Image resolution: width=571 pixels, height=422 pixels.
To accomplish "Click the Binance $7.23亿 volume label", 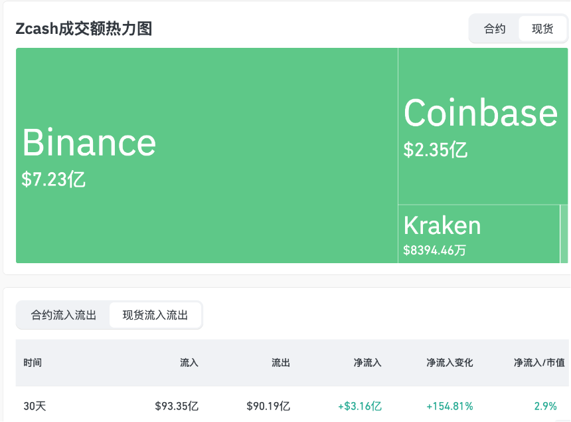I will (53, 179).
